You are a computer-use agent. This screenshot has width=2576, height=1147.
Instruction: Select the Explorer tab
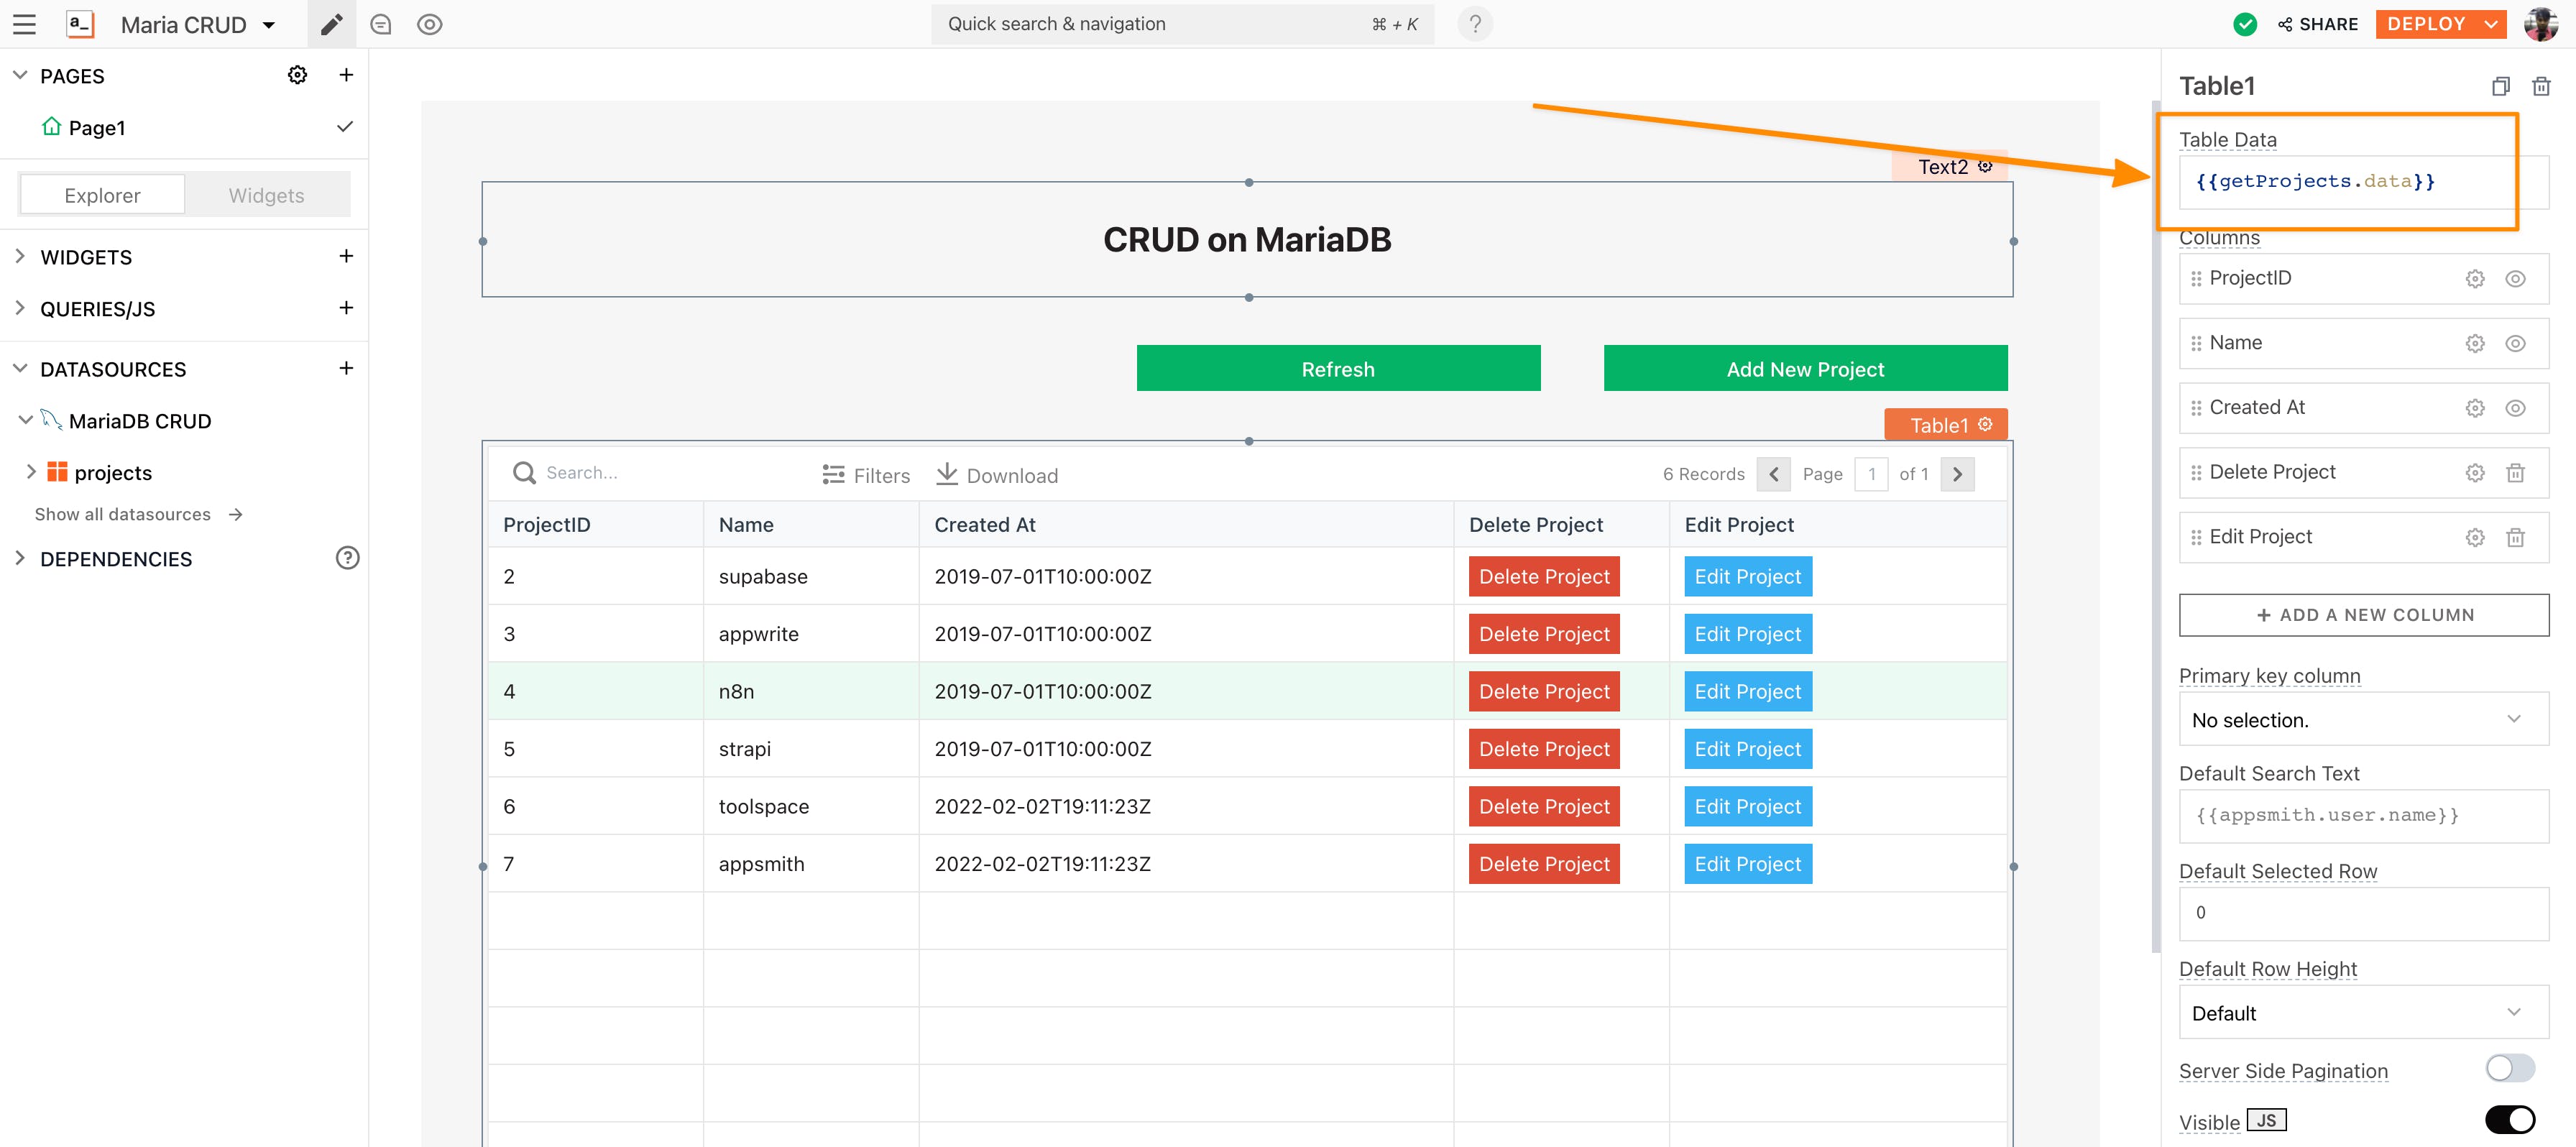102,195
